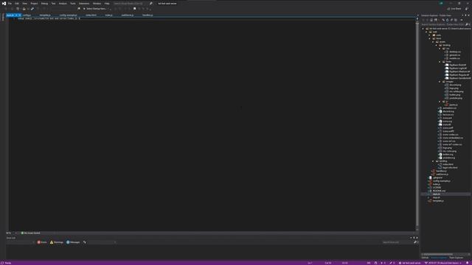Screen dimensions: 472x265
Task: Switch to the Team Explorer panel tab
Action: 456,258
